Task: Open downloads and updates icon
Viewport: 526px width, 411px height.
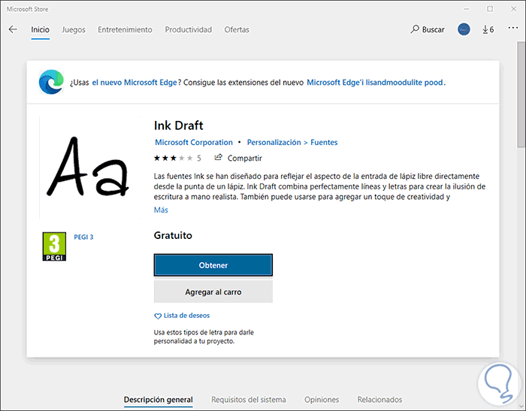Action: (x=488, y=29)
